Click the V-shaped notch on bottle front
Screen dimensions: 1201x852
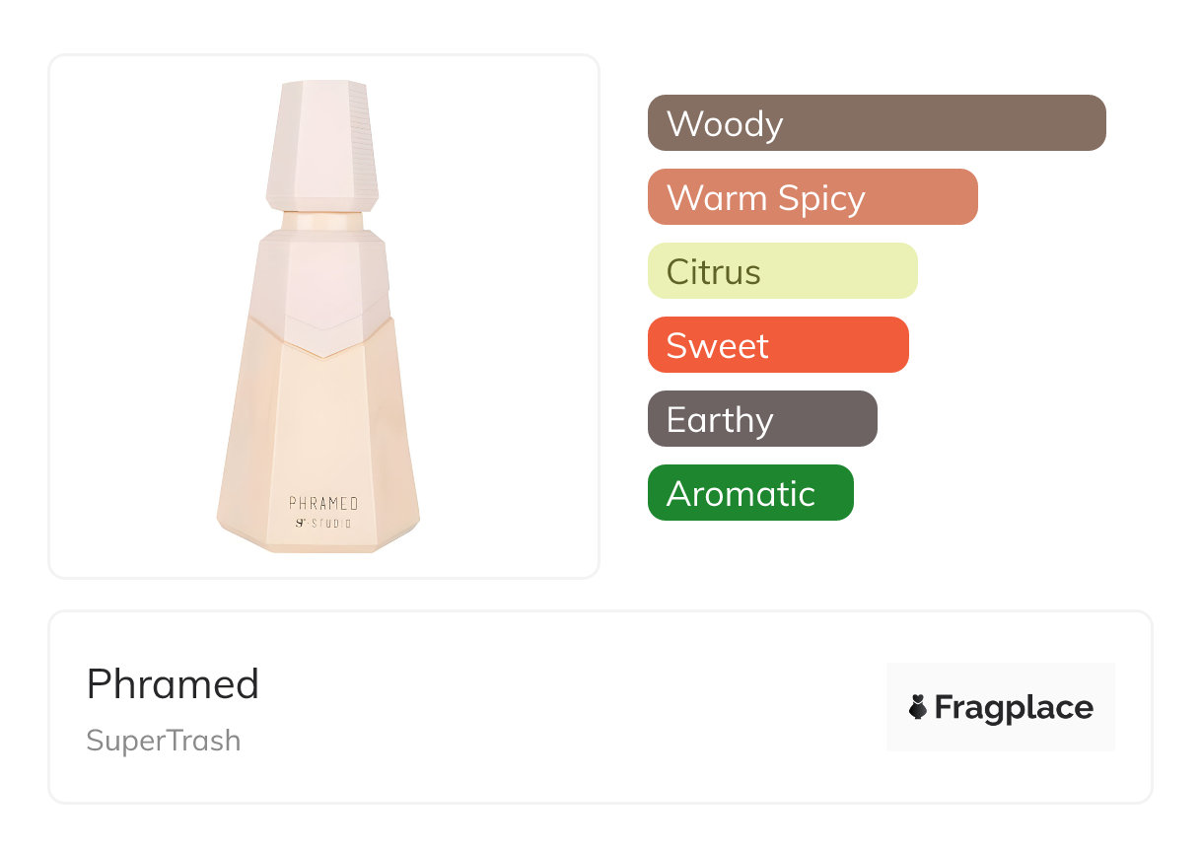tap(321, 345)
